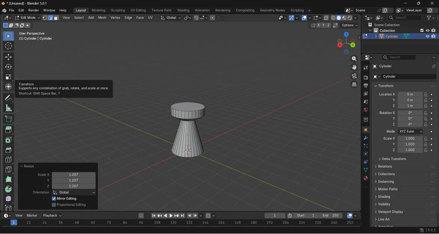Open the Modifier Properties tab
The image size is (439, 234).
366,138
